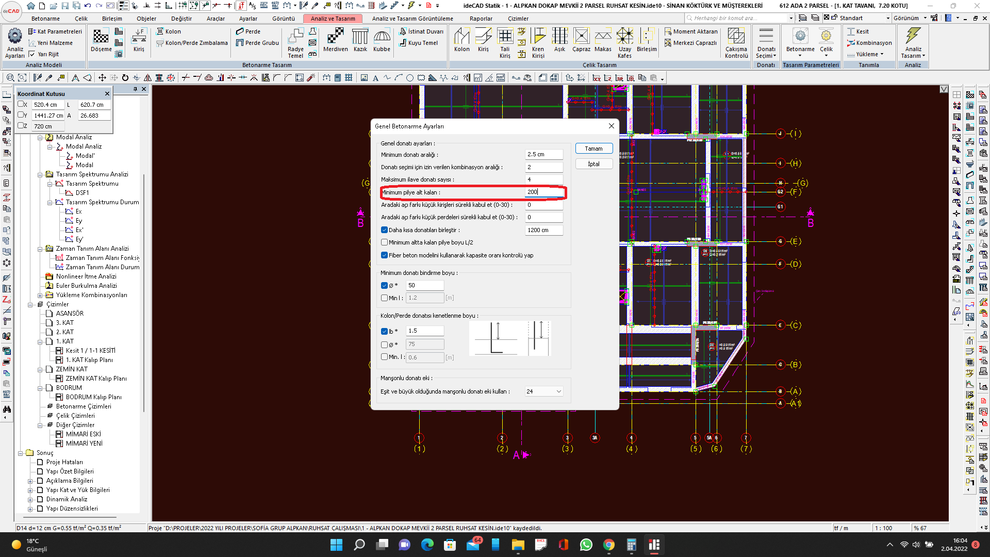This screenshot has height=557, width=990.
Task: Cancel dialog with İptal button
Action: [593, 164]
